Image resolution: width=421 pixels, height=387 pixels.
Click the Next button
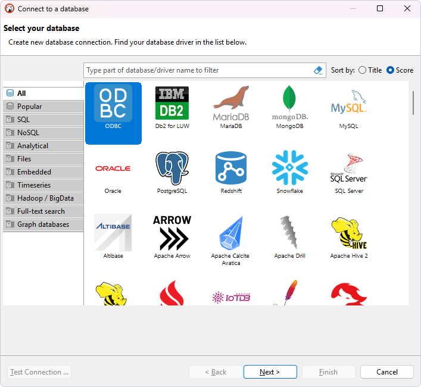[x=270, y=372]
